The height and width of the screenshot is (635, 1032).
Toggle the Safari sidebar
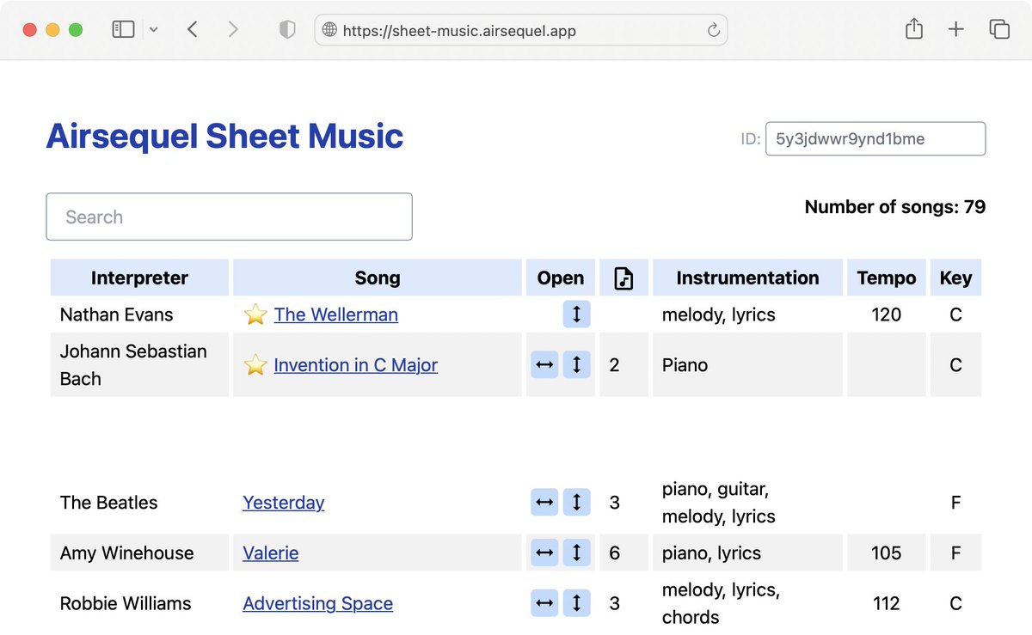click(x=124, y=29)
